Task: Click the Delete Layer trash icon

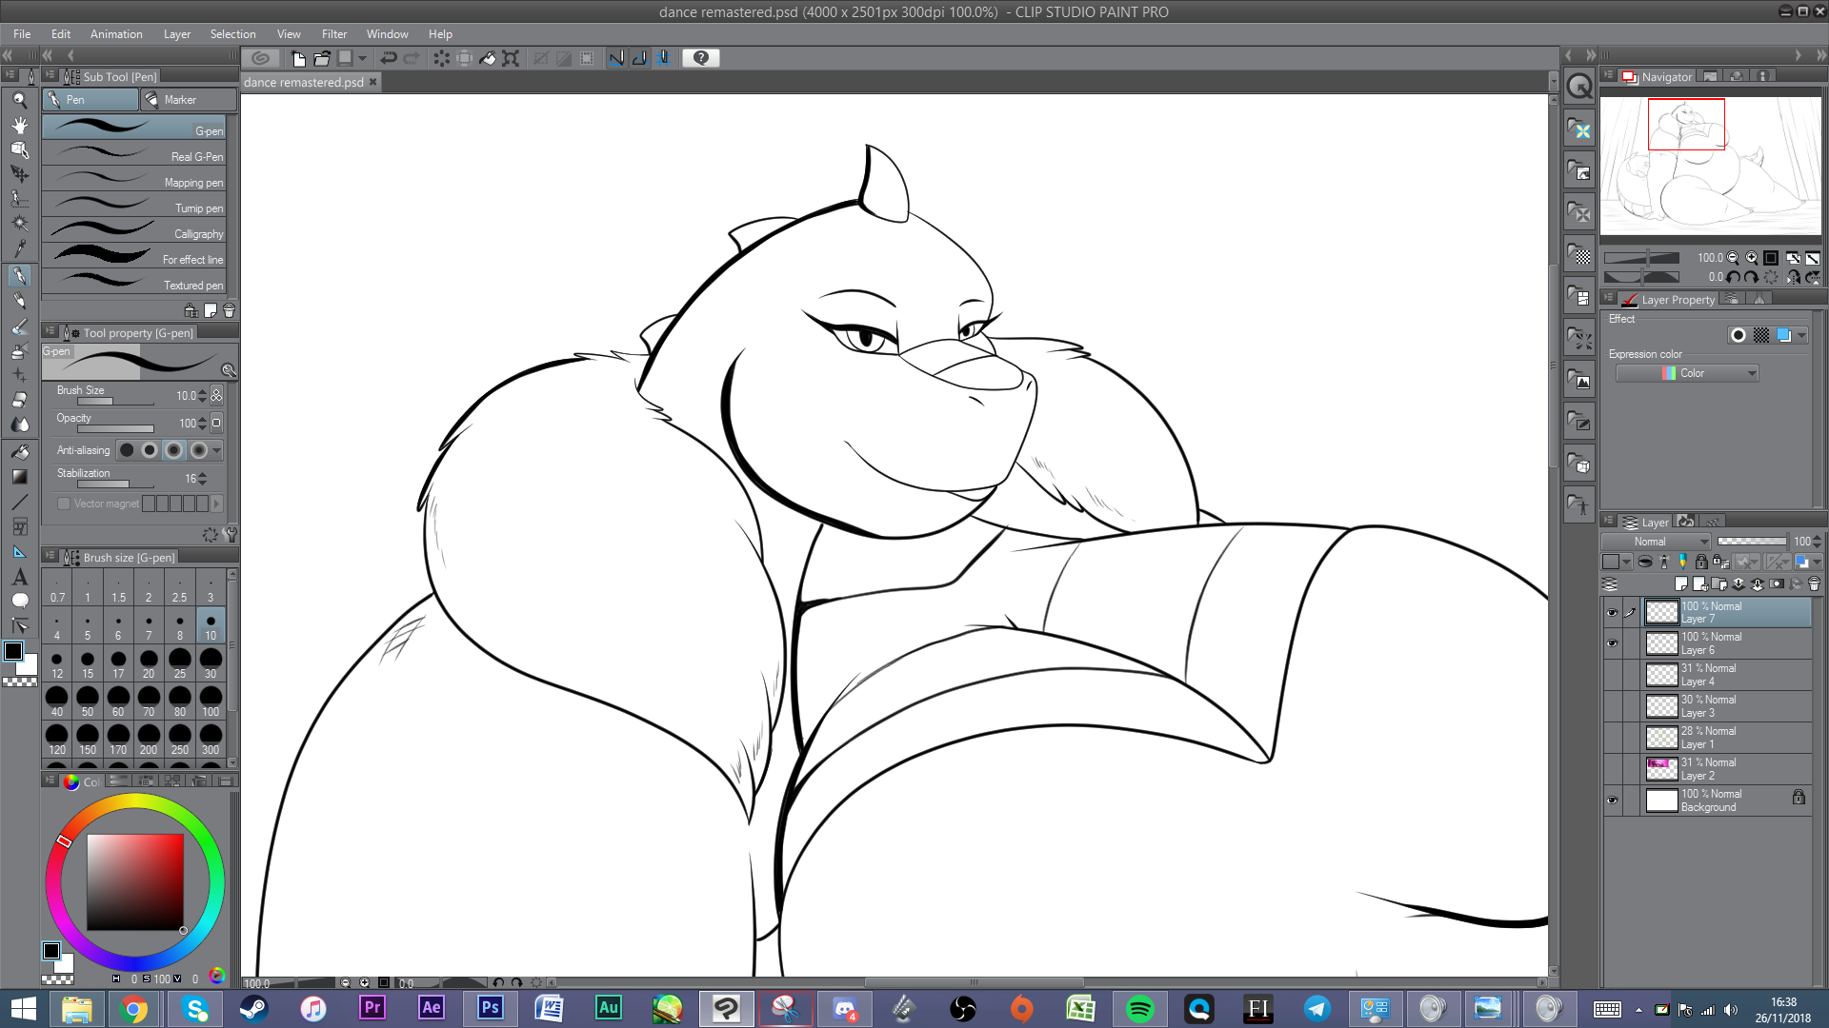Action: click(x=1814, y=583)
